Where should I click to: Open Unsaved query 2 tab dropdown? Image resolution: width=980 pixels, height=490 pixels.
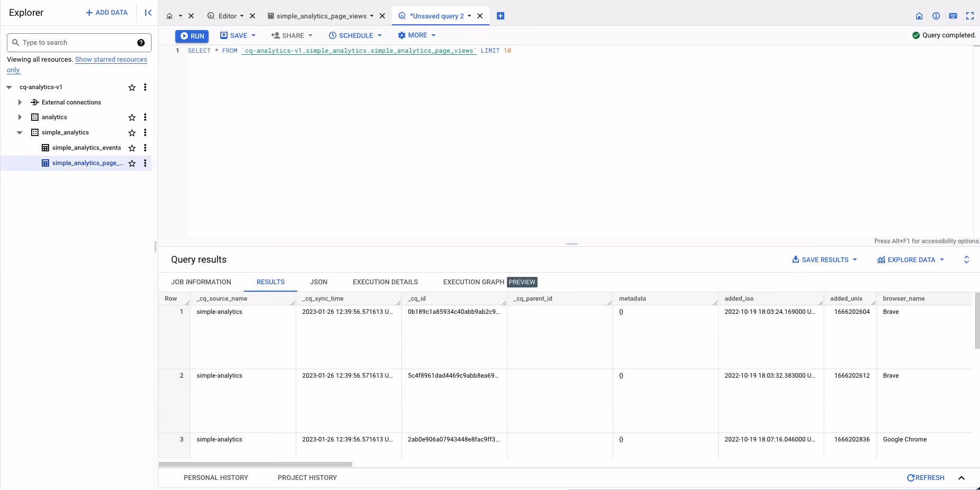[x=469, y=16]
